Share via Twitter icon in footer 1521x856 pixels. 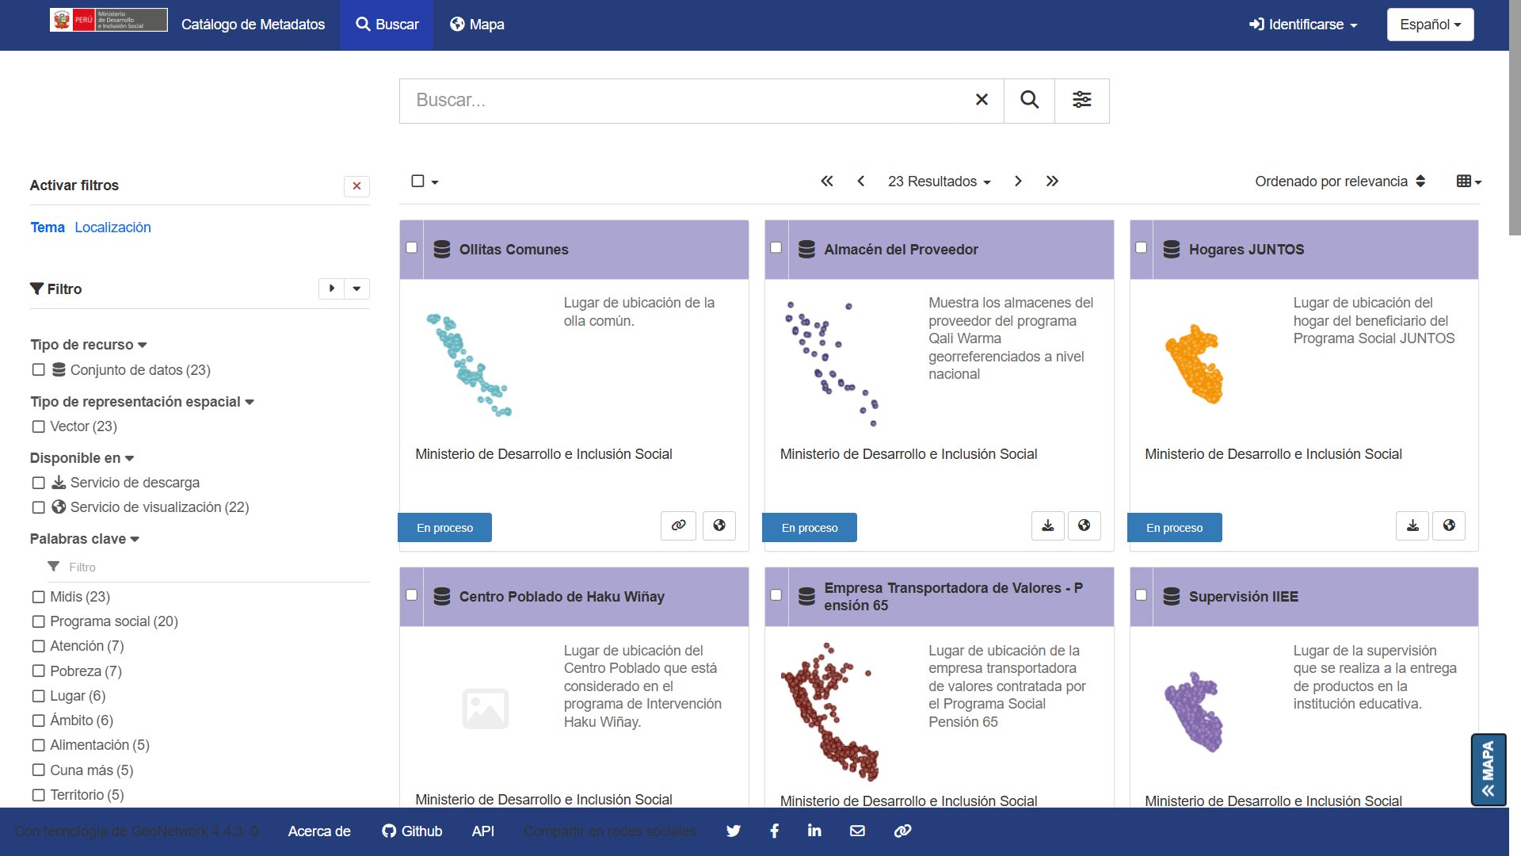733,831
